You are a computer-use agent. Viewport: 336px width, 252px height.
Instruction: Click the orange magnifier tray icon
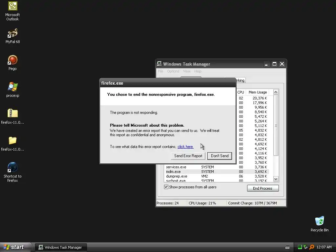point(312,247)
